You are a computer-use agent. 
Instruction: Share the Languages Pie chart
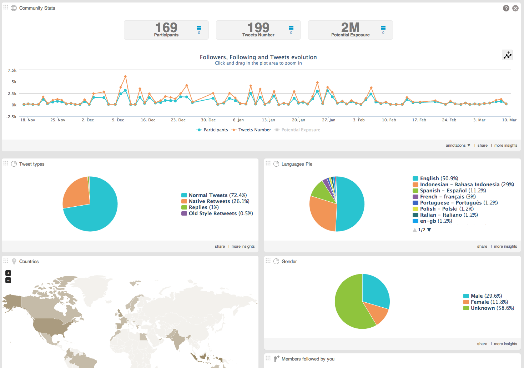pyautogui.click(x=482, y=246)
